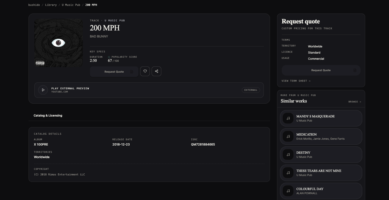Open Library breadcrumb link
Screen dimensions: 389x200
tap(51, 5)
